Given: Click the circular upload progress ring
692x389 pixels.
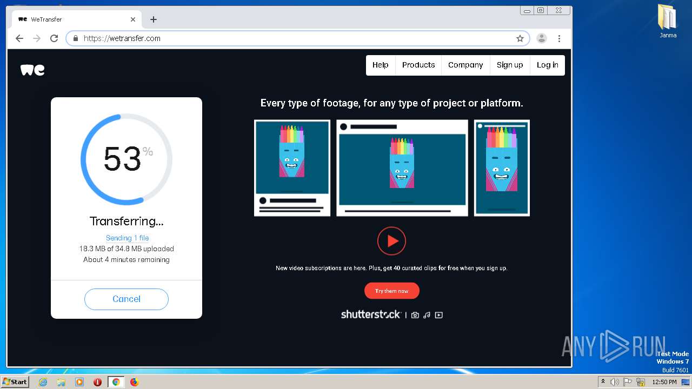Looking at the screenshot, I should point(127,159).
